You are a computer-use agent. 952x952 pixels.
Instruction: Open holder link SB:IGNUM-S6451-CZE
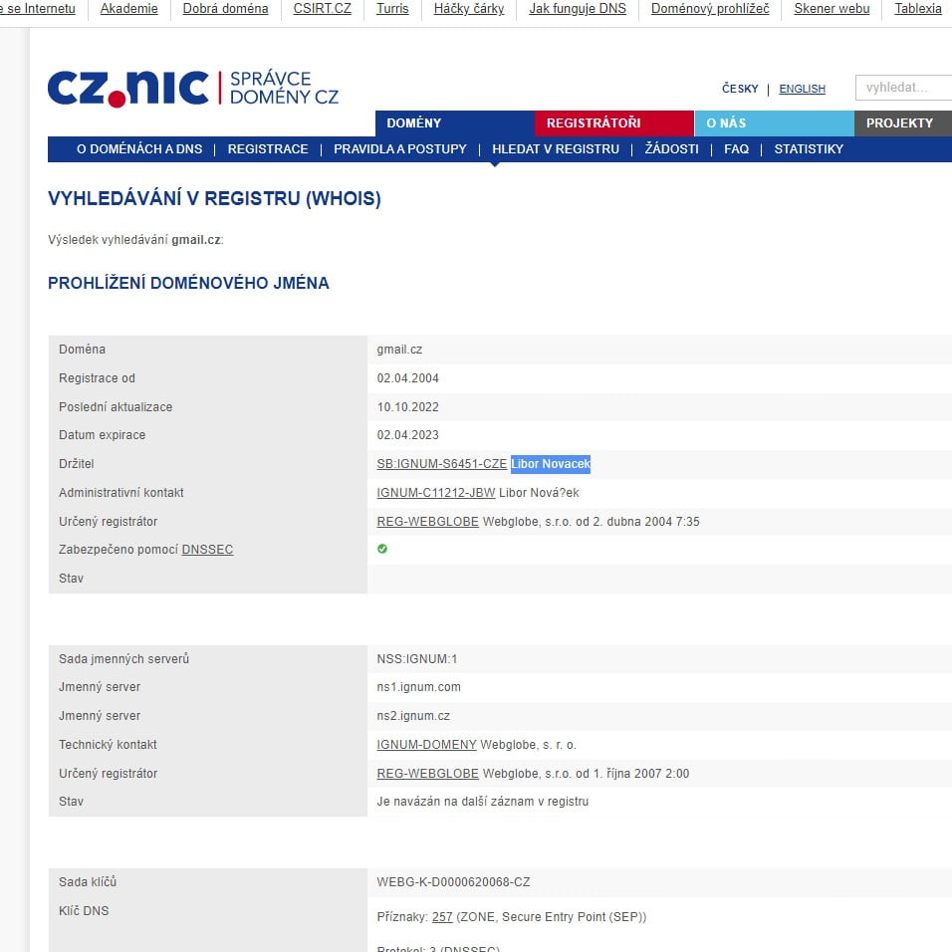click(x=441, y=464)
